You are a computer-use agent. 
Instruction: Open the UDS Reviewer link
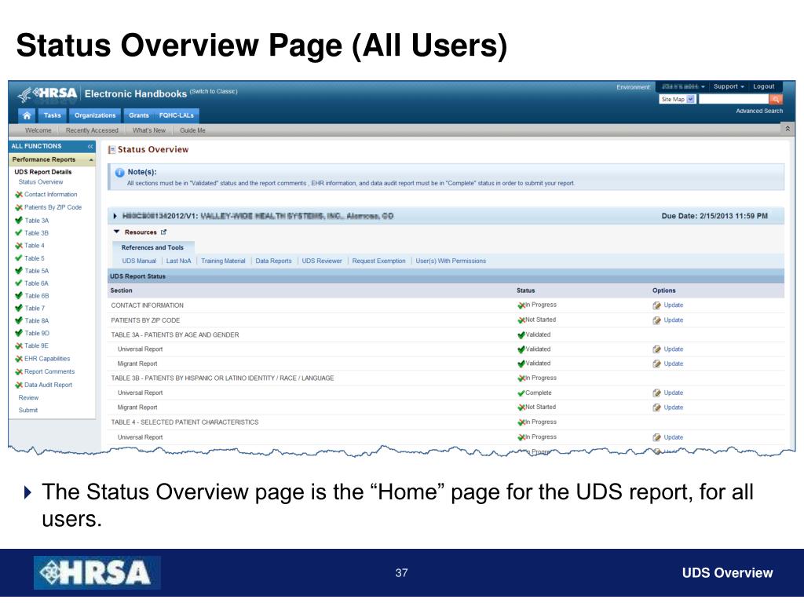point(321,261)
